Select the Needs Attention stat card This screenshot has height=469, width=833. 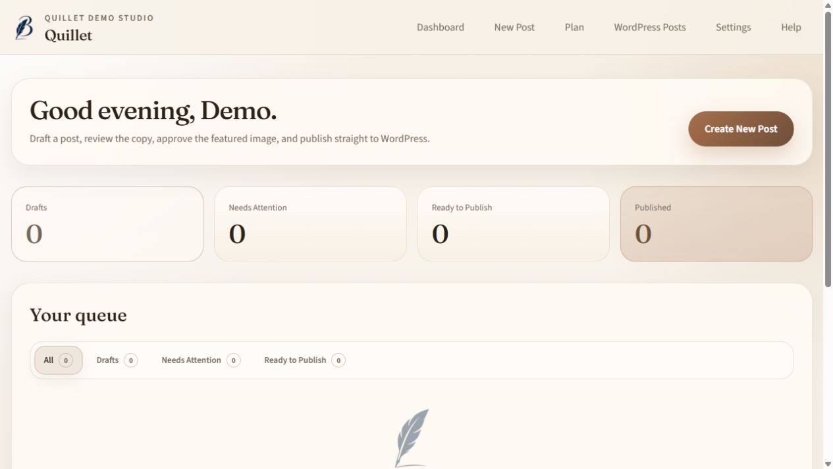(x=310, y=224)
